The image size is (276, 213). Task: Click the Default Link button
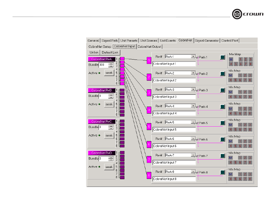pos(110,52)
